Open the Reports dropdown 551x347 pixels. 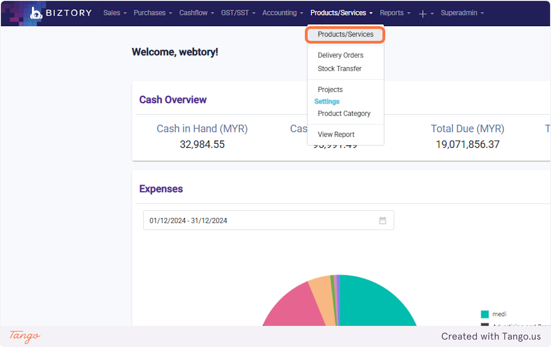pyautogui.click(x=395, y=13)
